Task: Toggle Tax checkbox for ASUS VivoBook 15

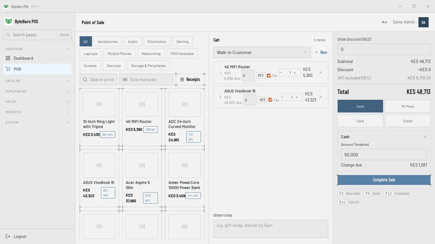Action: click(270, 100)
